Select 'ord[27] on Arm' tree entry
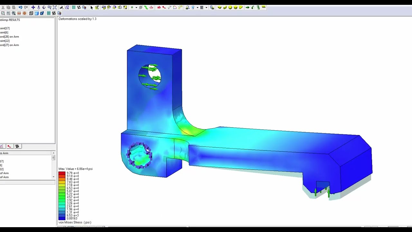 9,45
